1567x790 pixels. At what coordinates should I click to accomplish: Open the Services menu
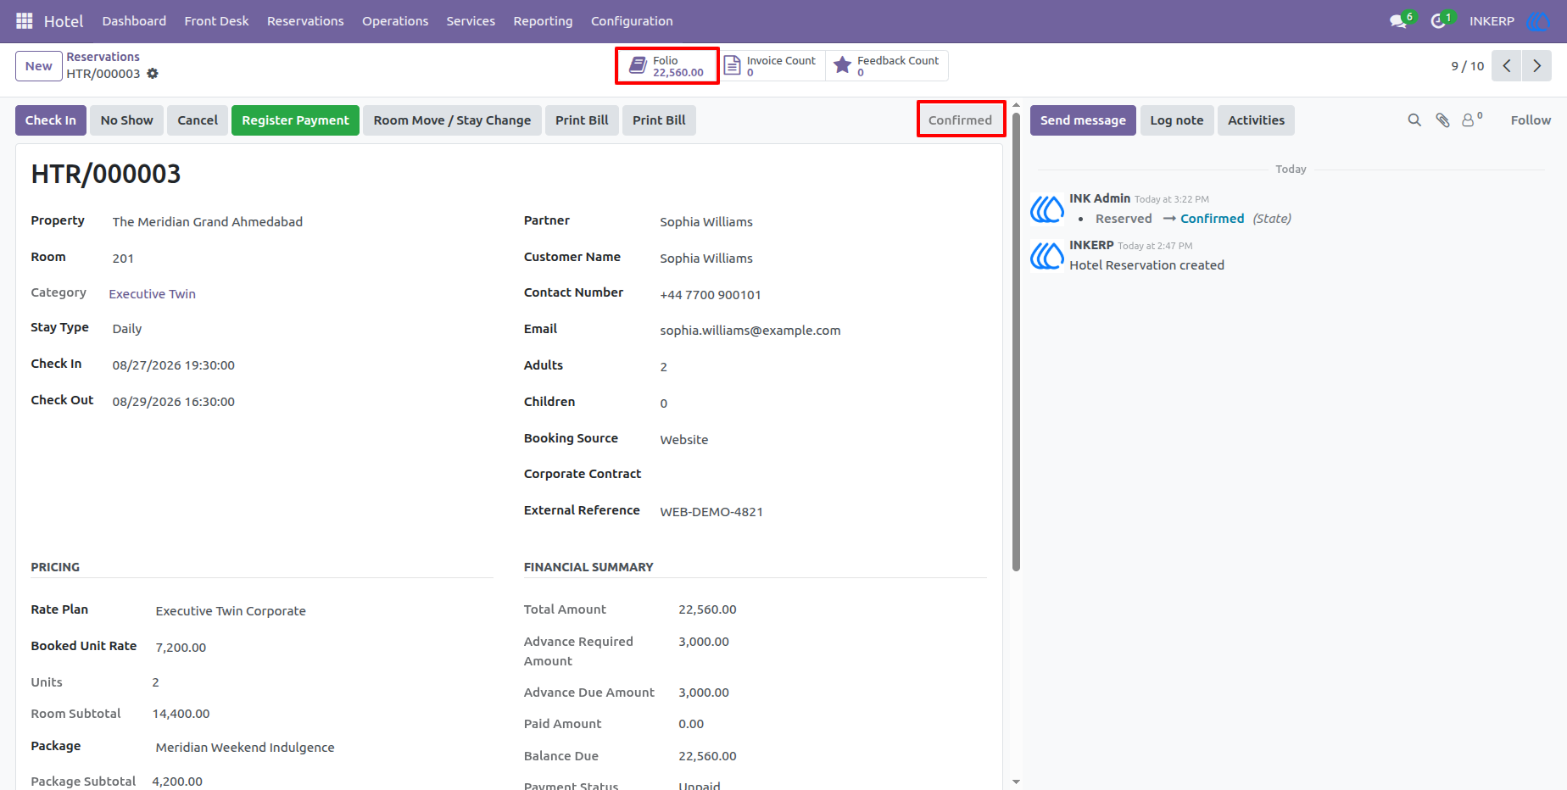471,21
